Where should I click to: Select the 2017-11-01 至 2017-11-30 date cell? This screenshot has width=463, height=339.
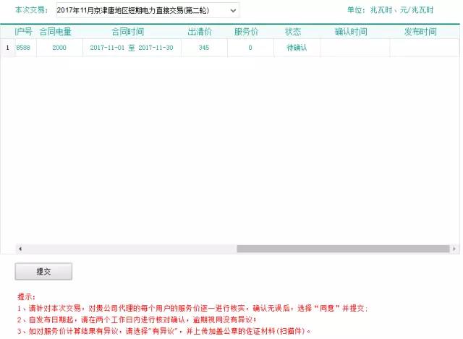[131, 48]
